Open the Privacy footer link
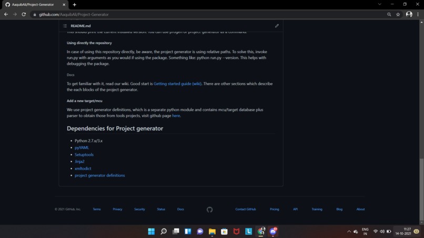Image resolution: width=424 pixels, height=238 pixels. coord(117,209)
